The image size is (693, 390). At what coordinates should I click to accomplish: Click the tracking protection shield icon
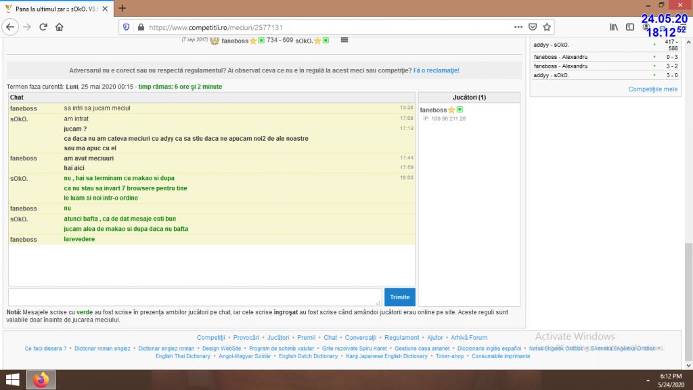point(126,27)
